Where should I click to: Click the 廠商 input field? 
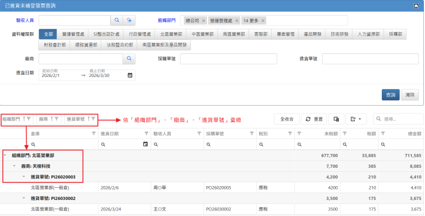(x=81, y=59)
